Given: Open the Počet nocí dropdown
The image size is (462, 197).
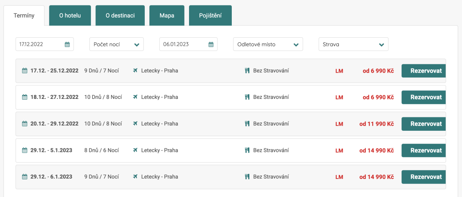Looking at the screenshot, I should pos(116,44).
